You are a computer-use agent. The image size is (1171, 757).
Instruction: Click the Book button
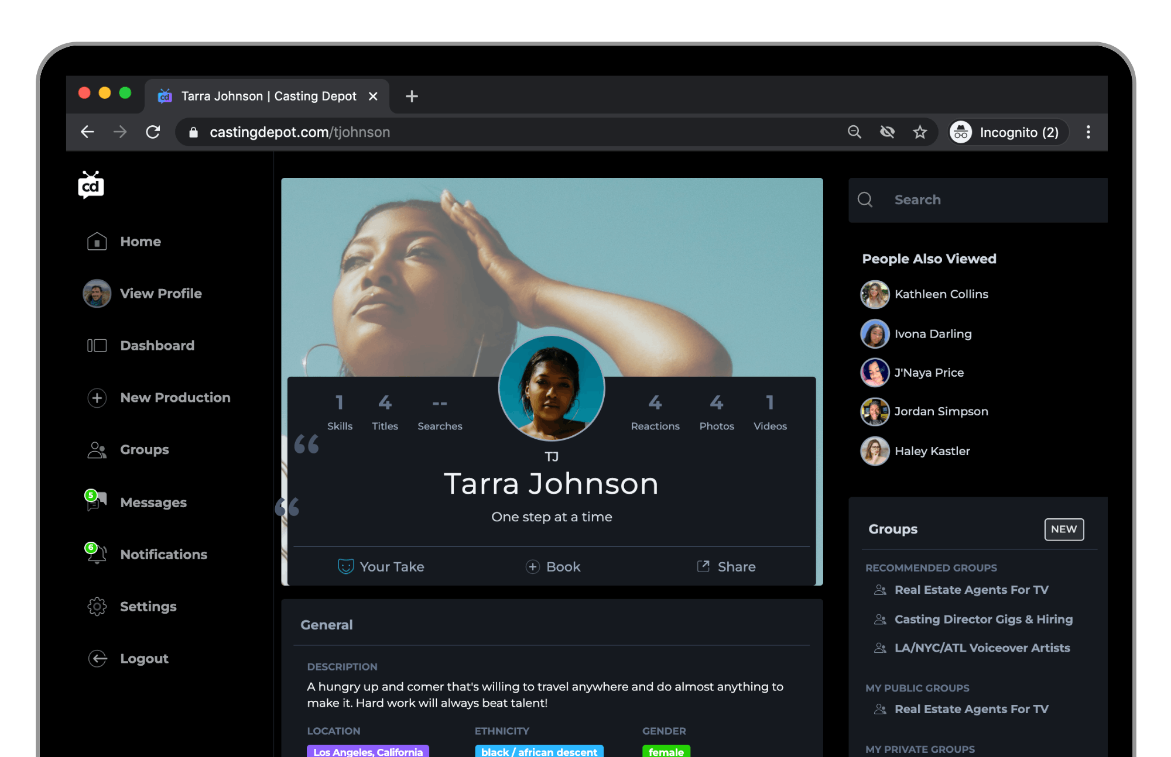pos(553,566)
